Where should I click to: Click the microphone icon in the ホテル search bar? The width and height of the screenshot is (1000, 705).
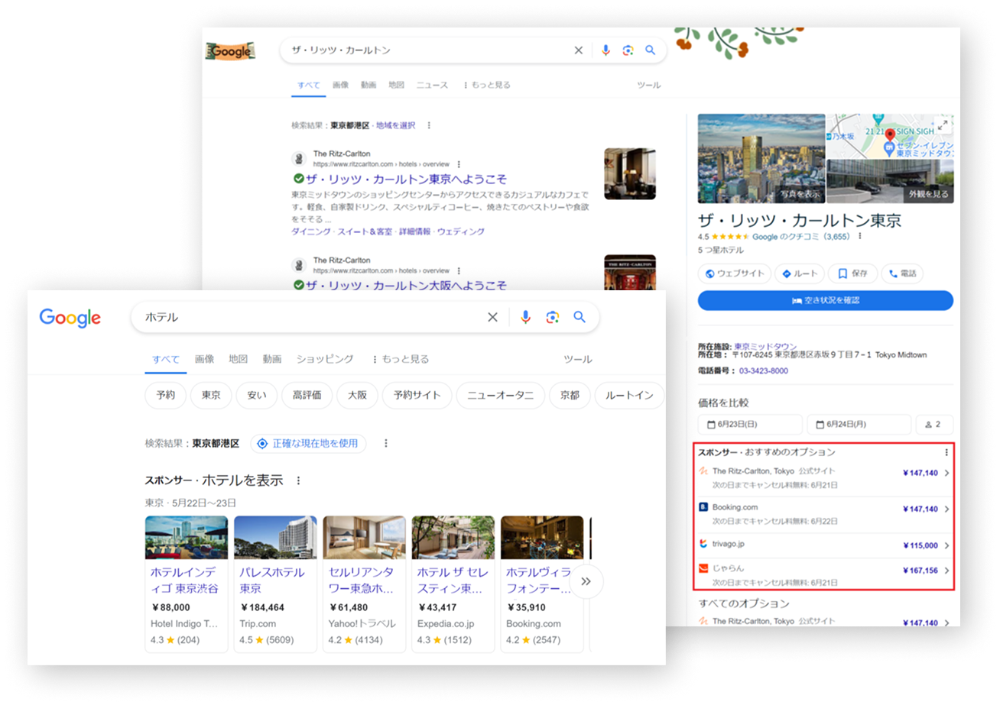coord(526,317)
